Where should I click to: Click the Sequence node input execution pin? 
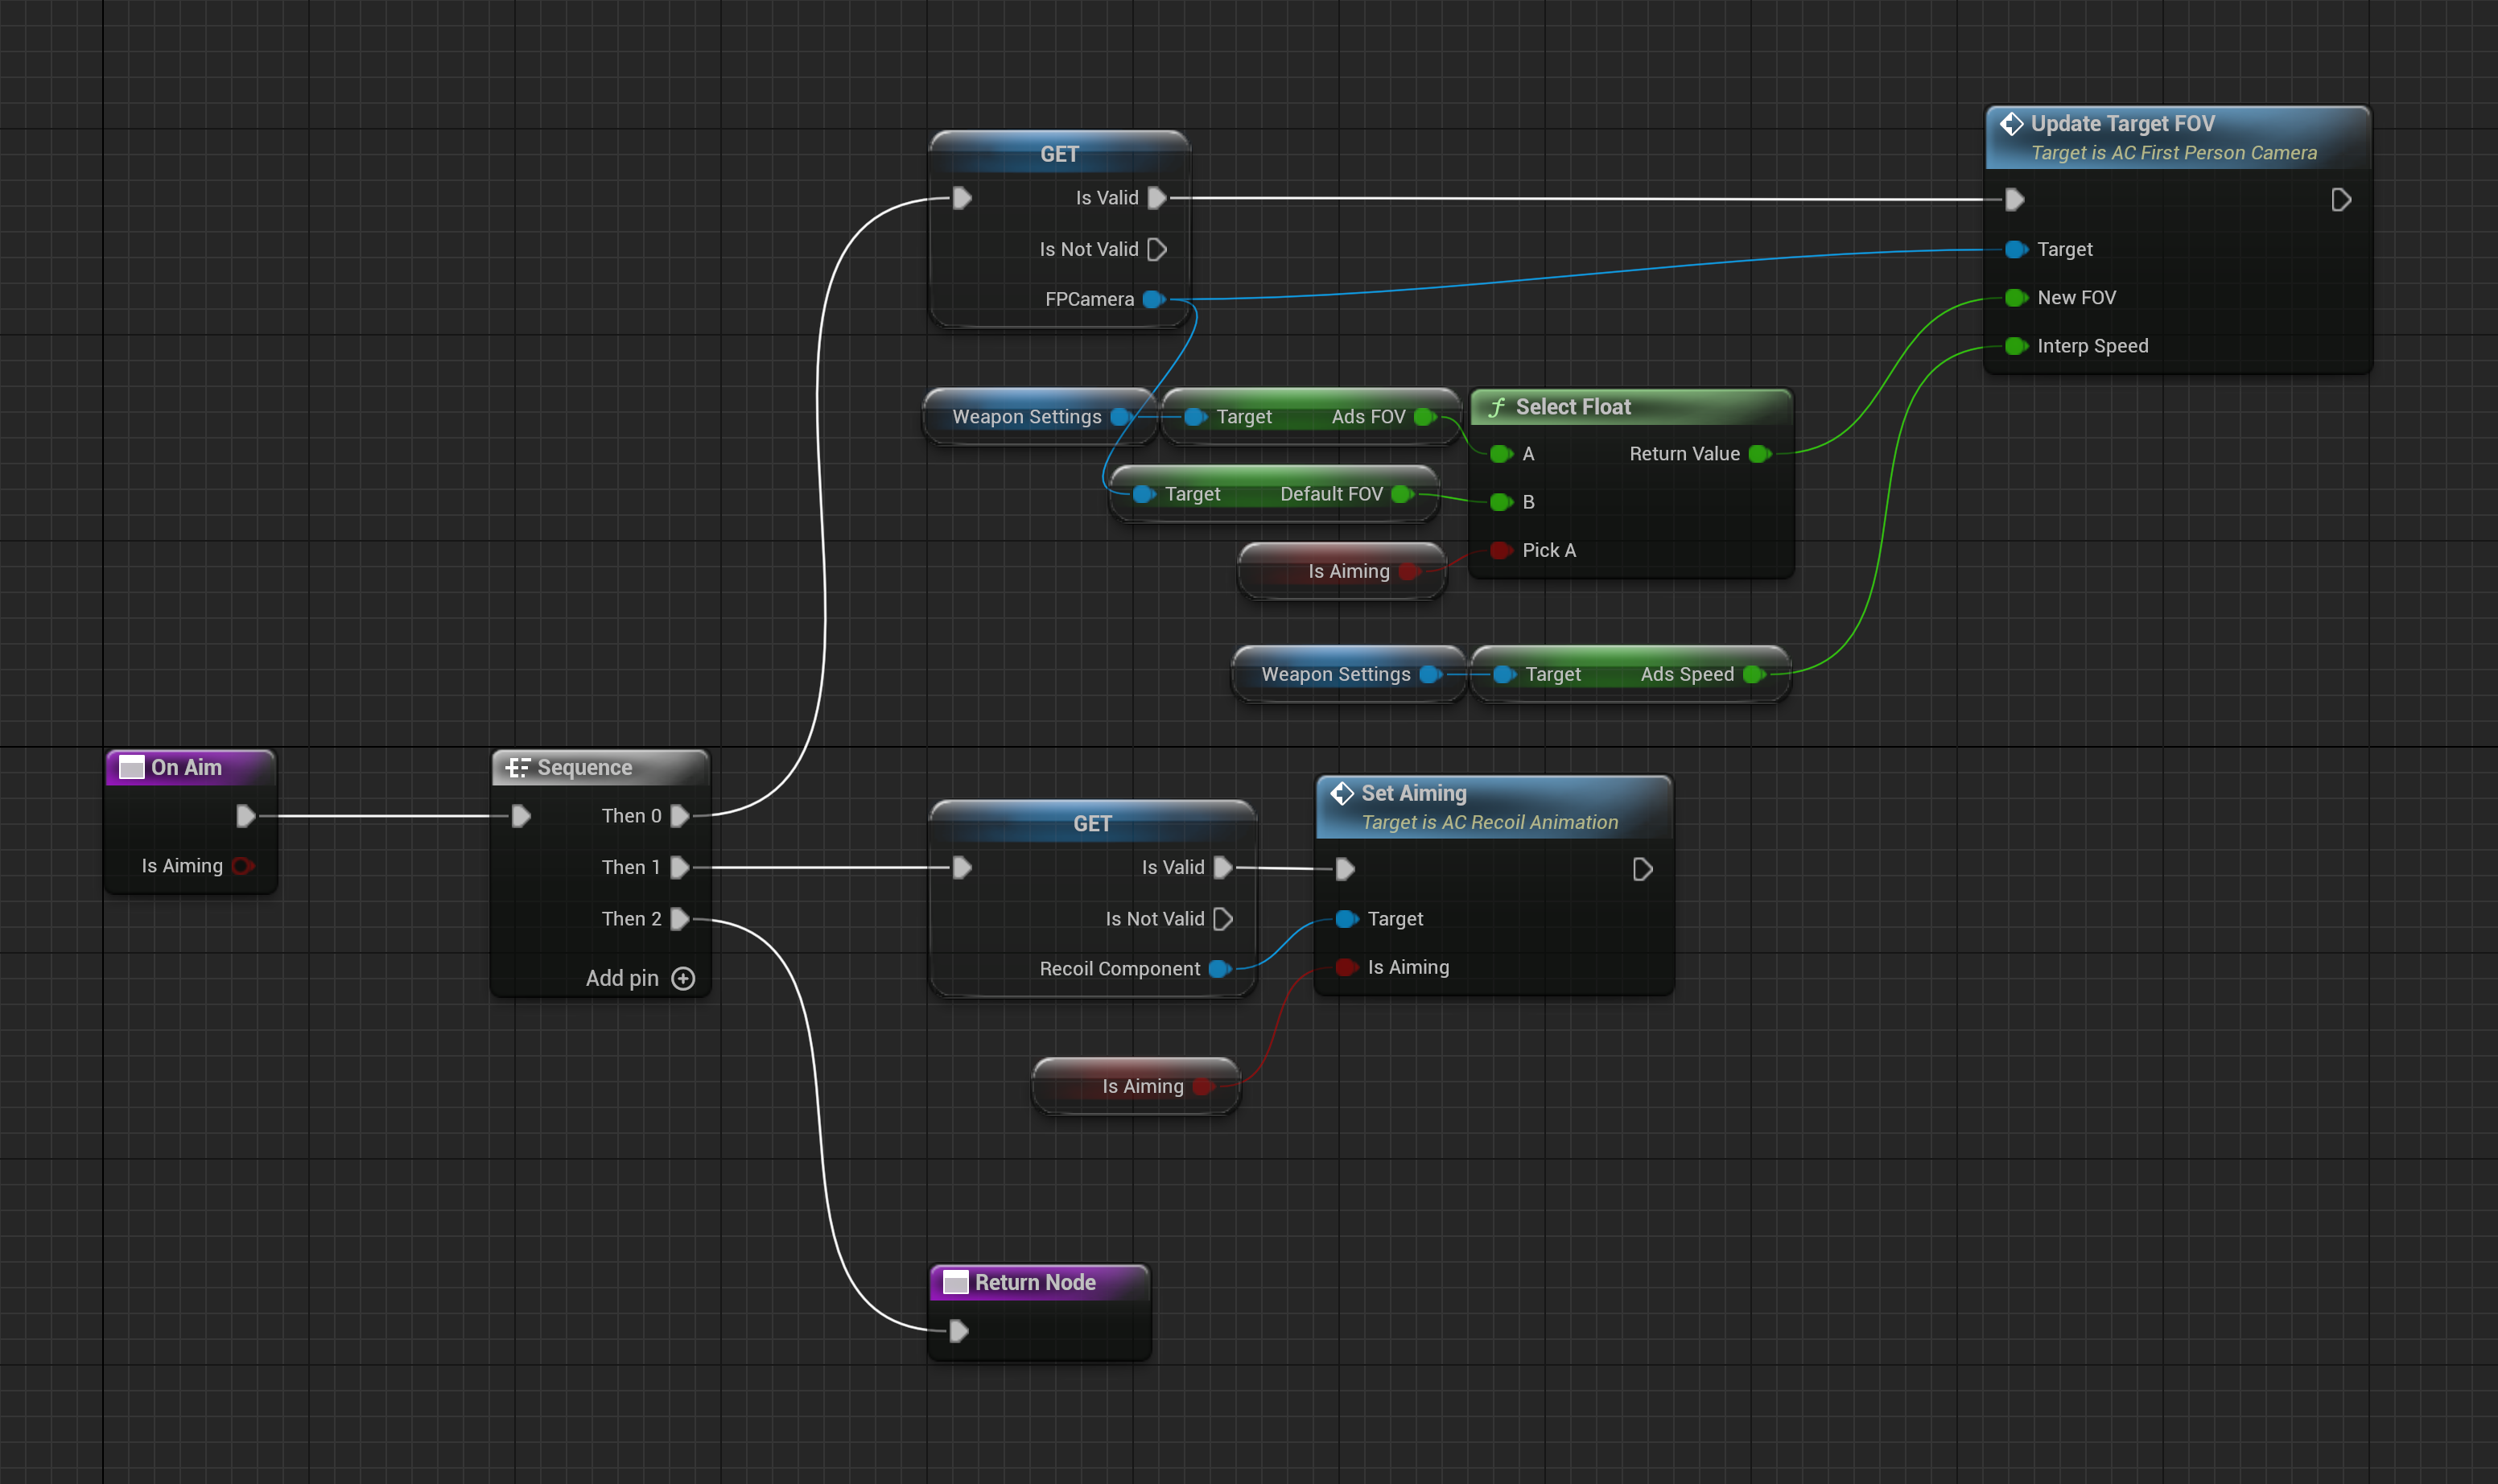[521, 816]
